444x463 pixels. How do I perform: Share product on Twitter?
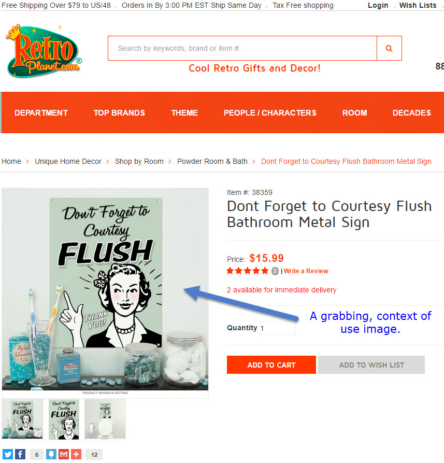point(8,454)
